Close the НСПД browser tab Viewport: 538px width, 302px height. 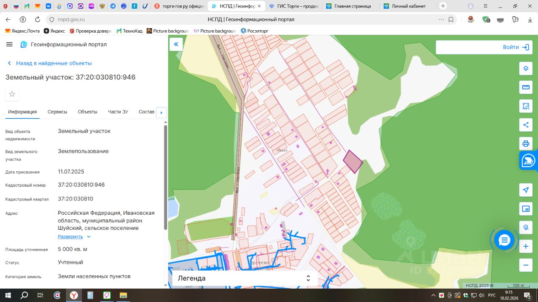point(259,6)
